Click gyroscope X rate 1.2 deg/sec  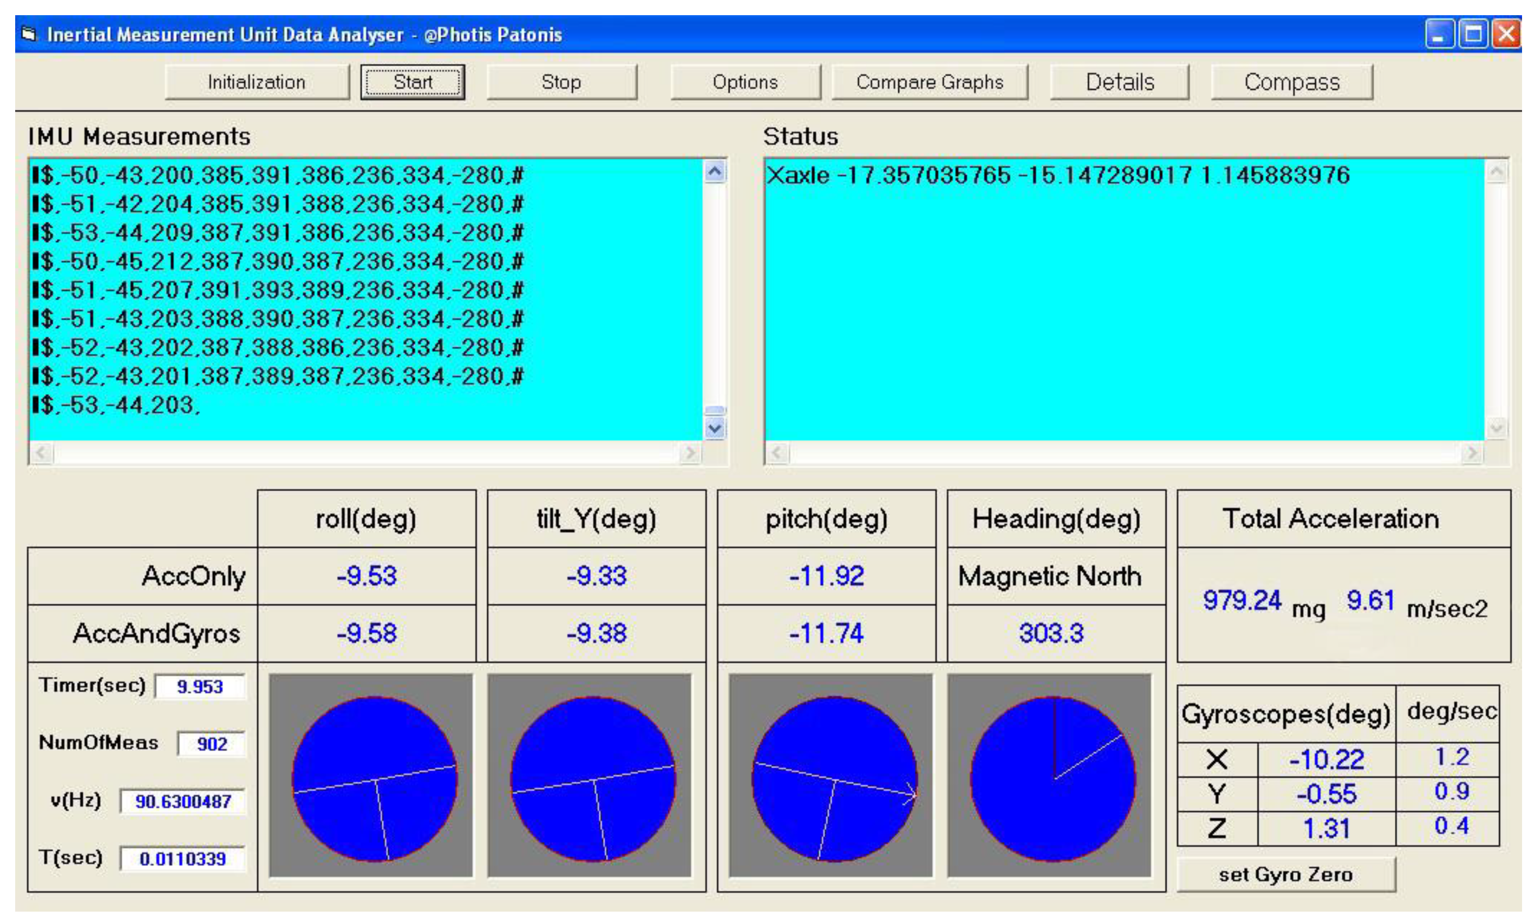(x=1452, y=757)
